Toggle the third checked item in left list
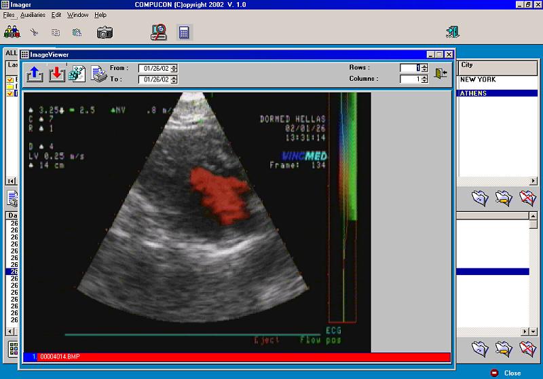This screenshot has height=379, width=543. [x=10, y=94]
